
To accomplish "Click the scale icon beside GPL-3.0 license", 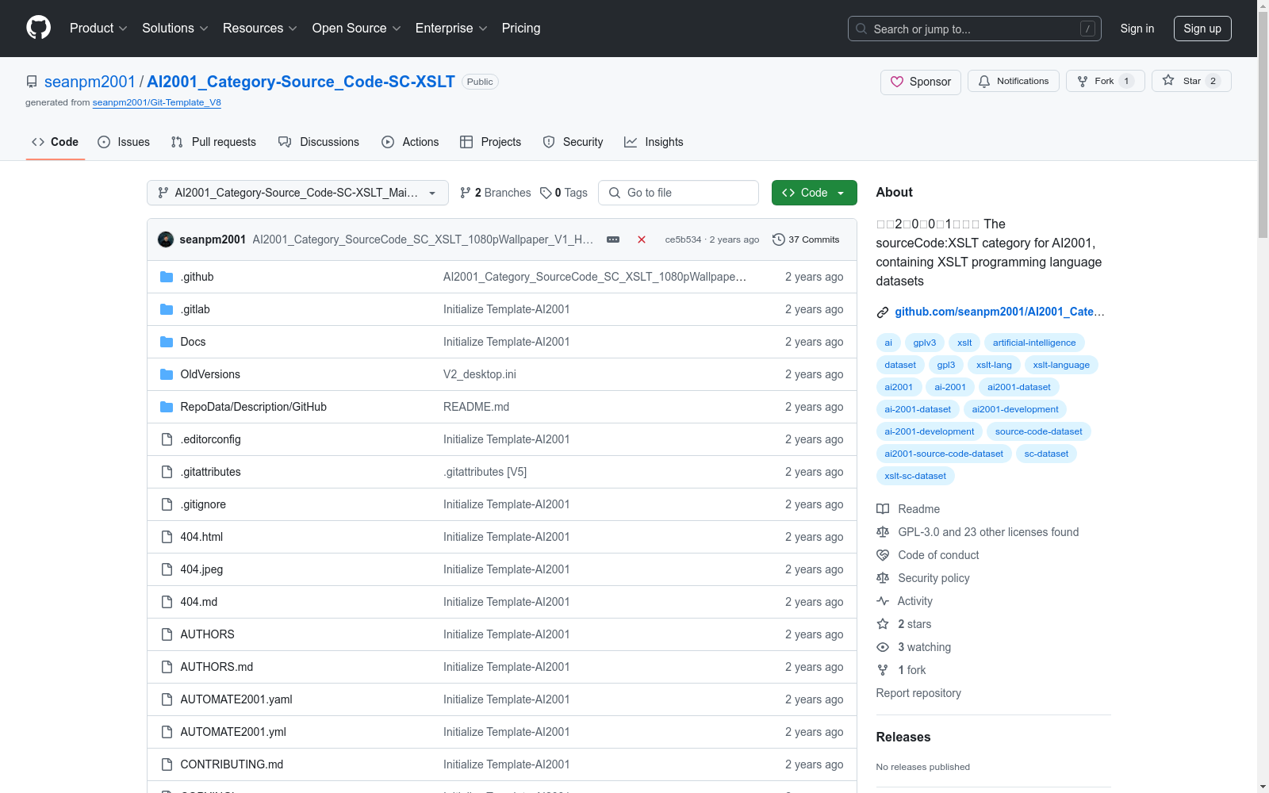I will (x=883, y=532).
